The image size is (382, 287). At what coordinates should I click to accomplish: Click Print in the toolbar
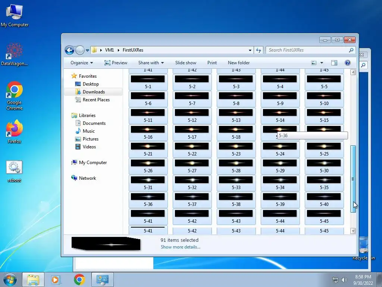click(x=212, y=63)
